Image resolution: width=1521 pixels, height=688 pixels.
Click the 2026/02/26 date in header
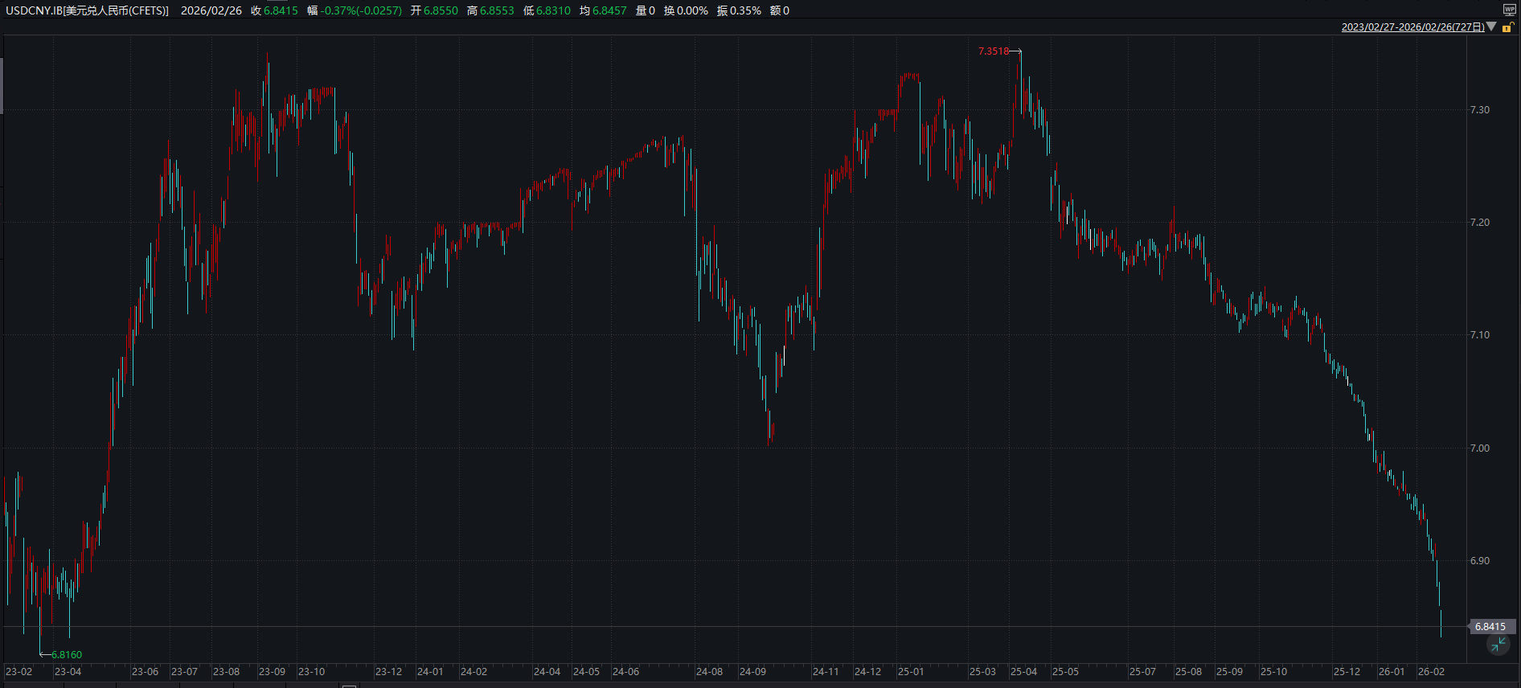[x=211, y=10]
